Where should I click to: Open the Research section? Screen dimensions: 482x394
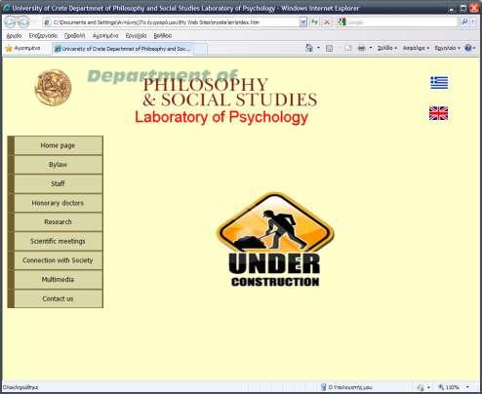(58, 222)
